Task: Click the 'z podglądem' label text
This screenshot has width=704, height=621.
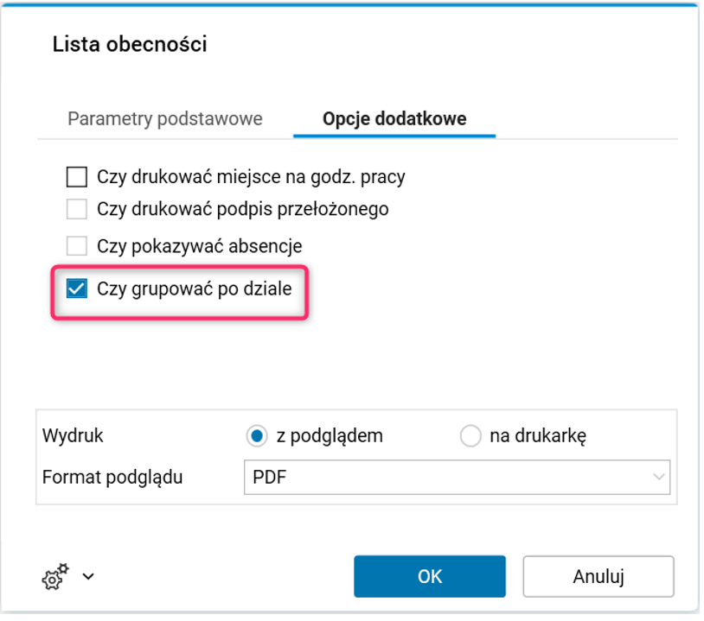Action: pos(330,436)
